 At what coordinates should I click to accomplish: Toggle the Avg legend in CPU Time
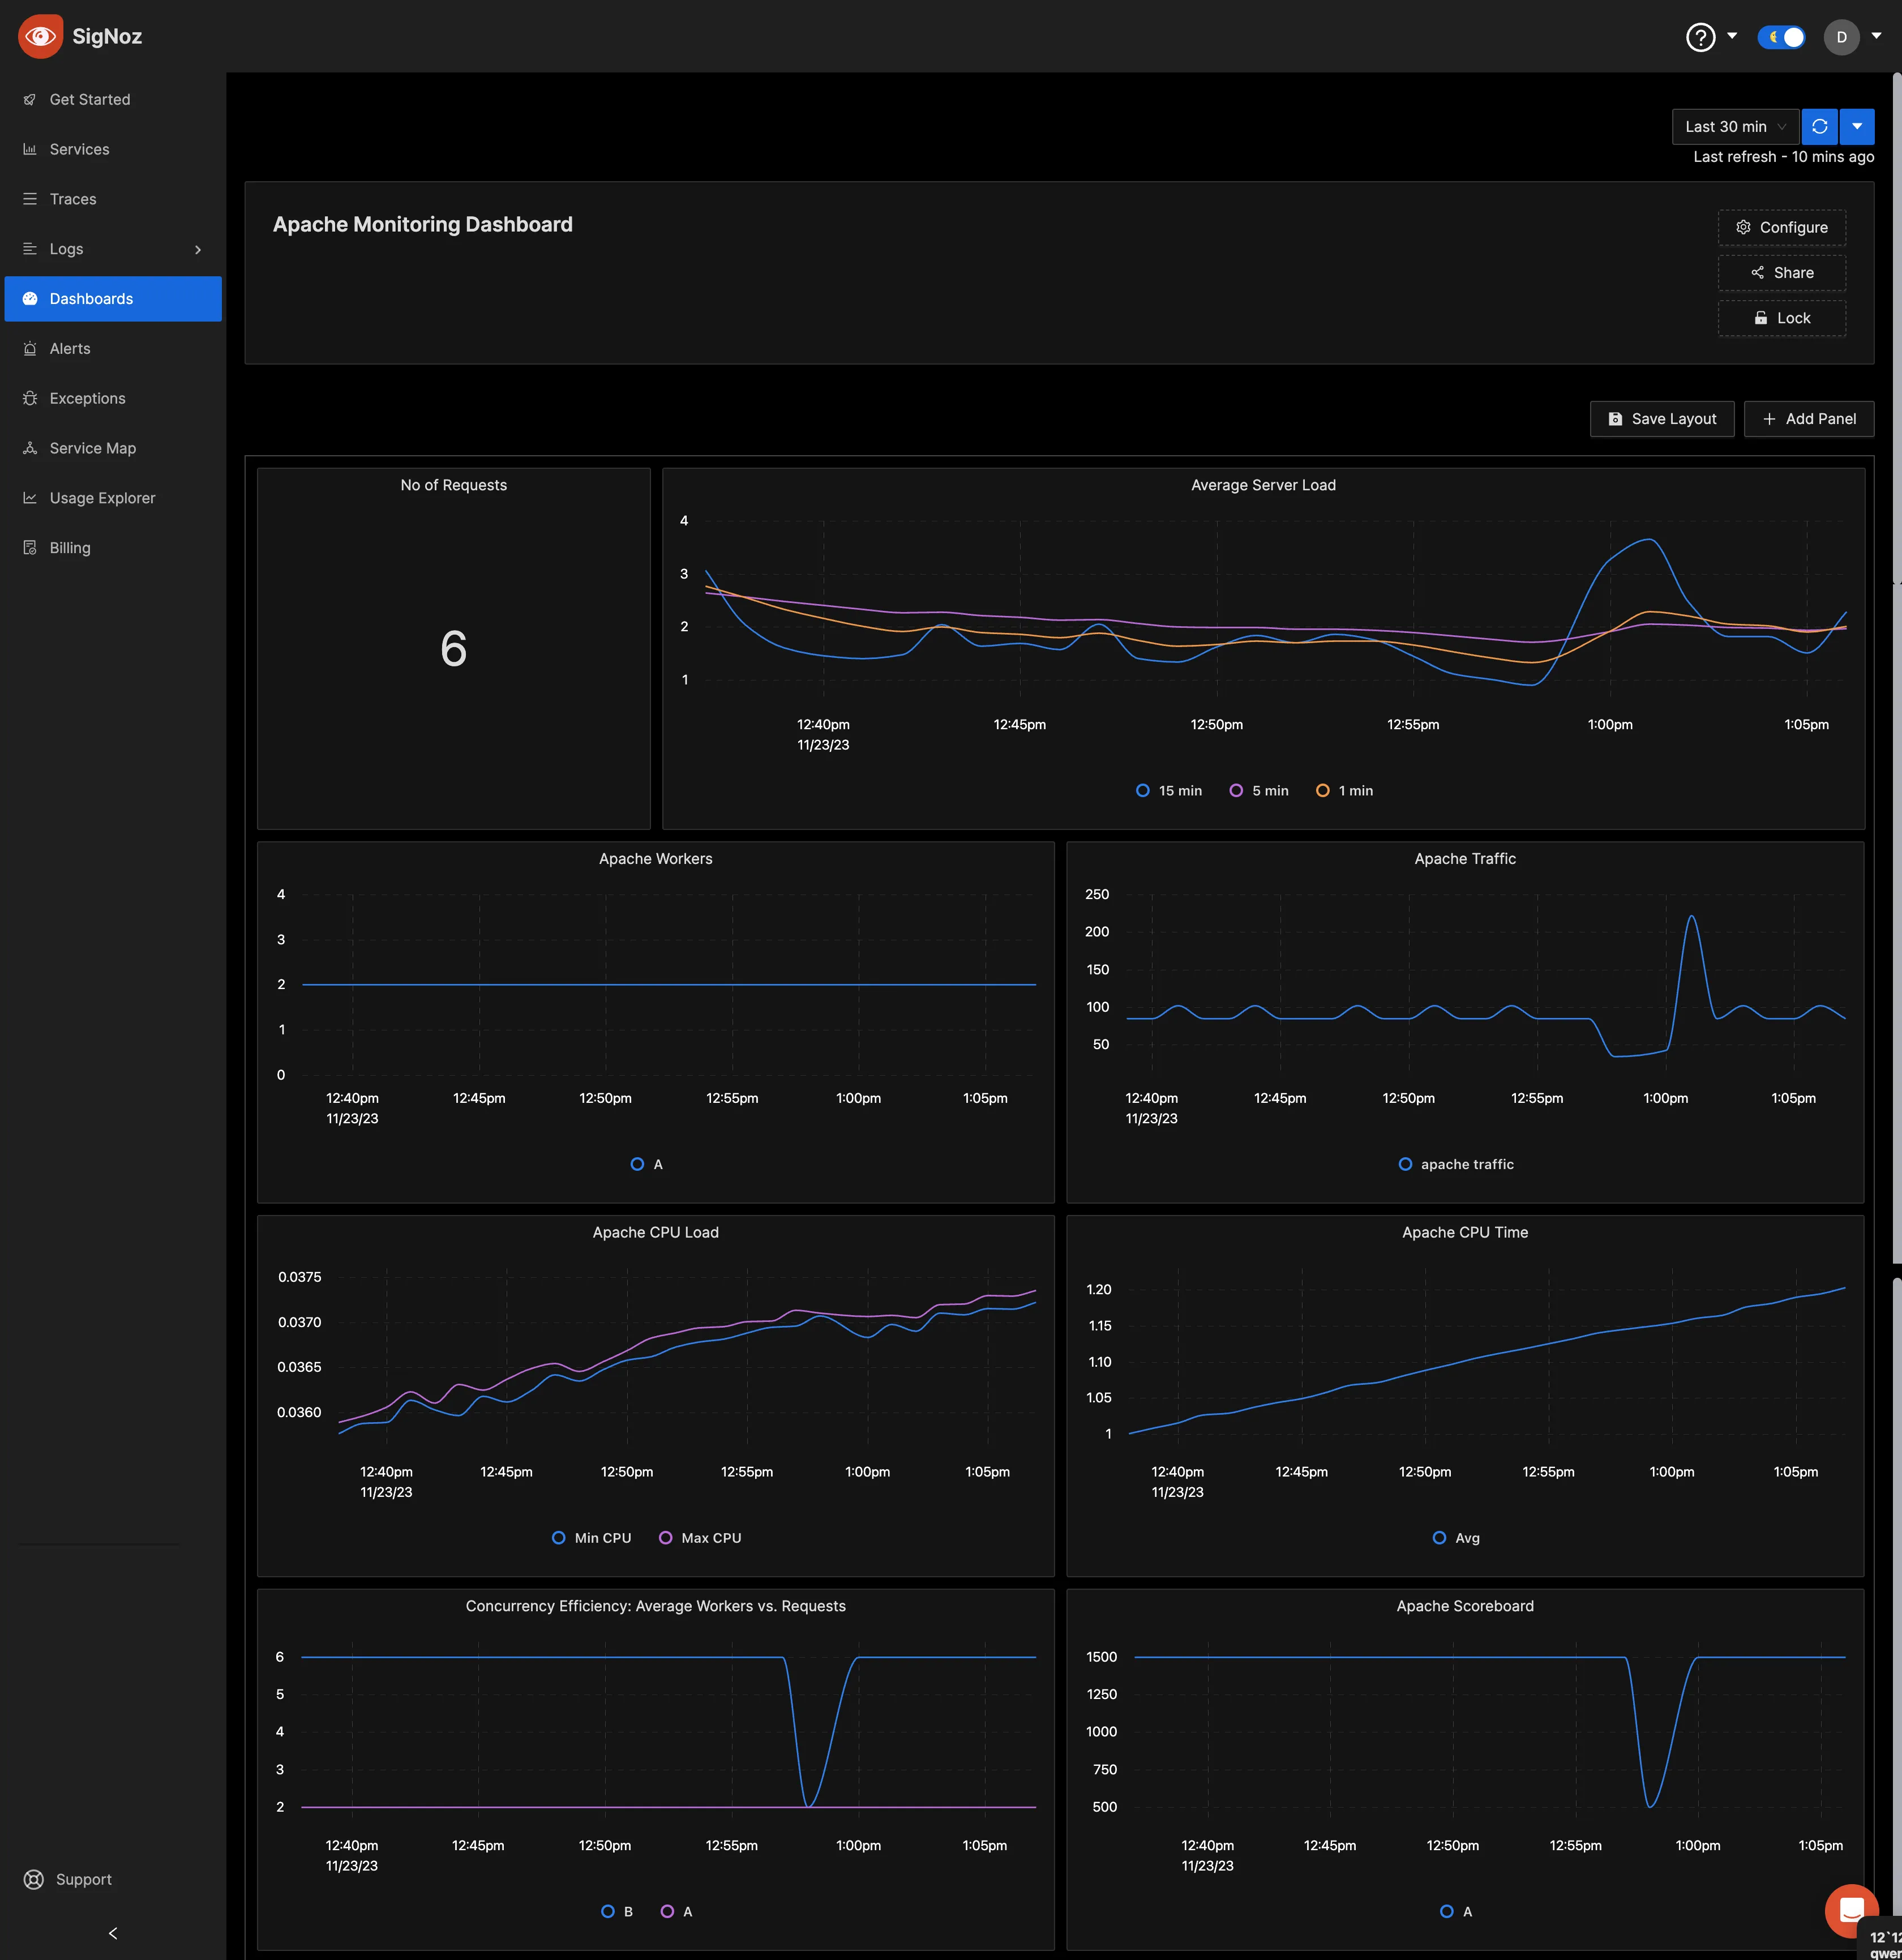click(1456, 1538)
